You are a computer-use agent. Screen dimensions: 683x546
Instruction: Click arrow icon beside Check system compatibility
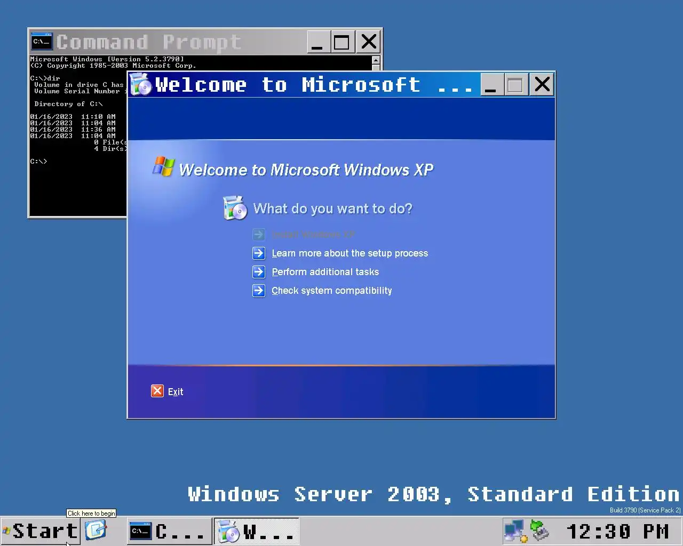259,291
